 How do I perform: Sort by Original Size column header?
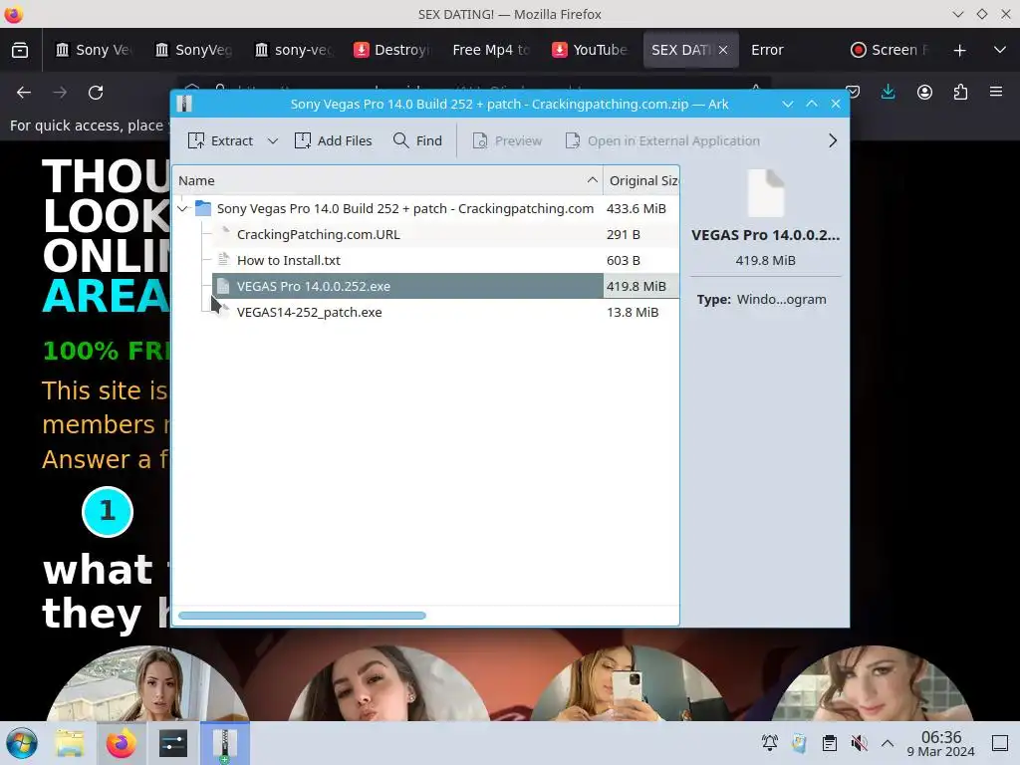tap(641, 181)
